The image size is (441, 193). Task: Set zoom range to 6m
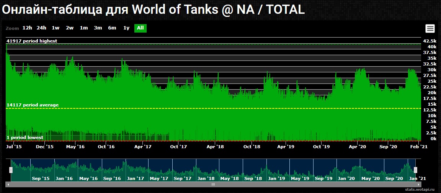[112, 28]
